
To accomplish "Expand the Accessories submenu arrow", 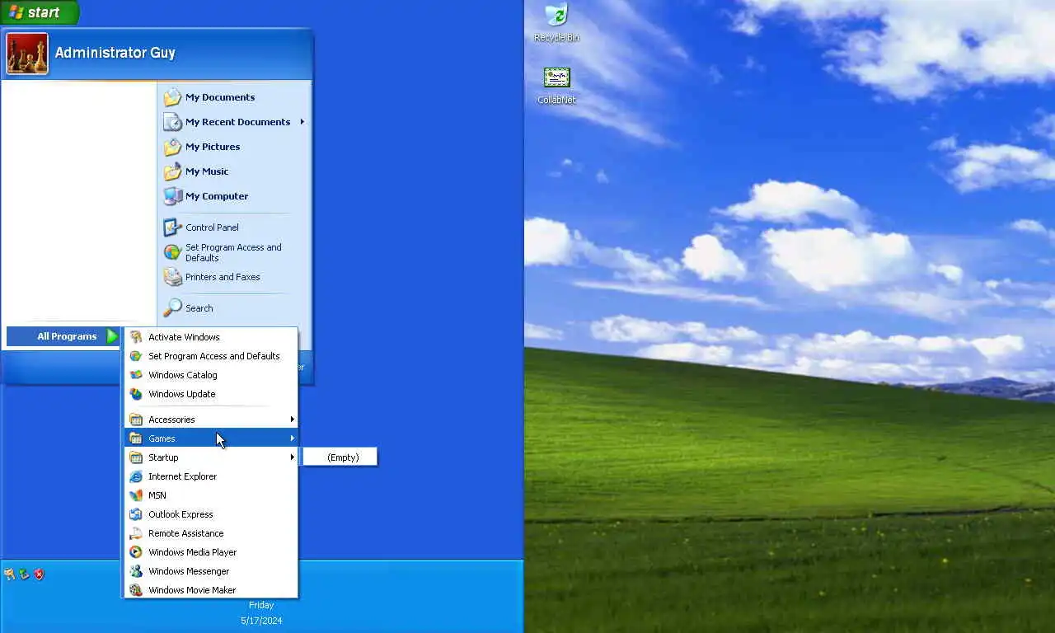I will tap(292, 420).
